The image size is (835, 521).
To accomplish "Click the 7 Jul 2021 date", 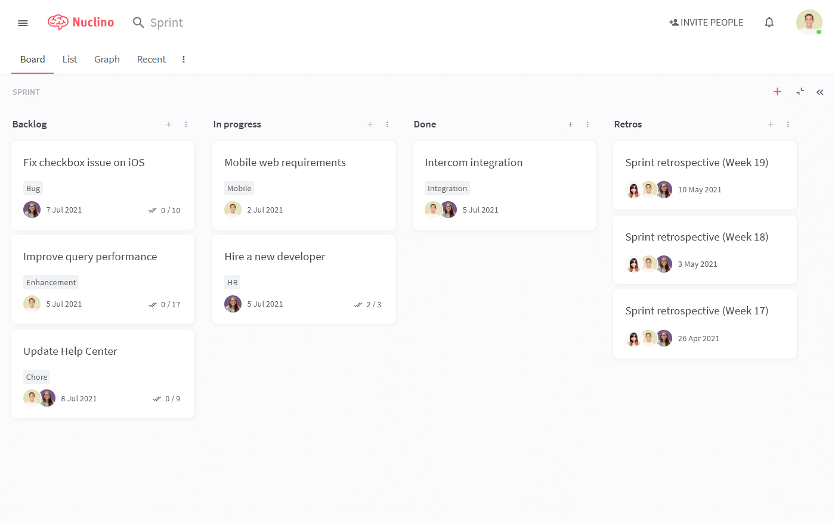I will pos(64,210).
